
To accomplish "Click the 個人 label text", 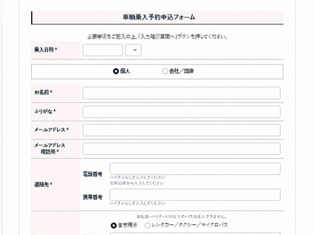I will tap(125, 72).
